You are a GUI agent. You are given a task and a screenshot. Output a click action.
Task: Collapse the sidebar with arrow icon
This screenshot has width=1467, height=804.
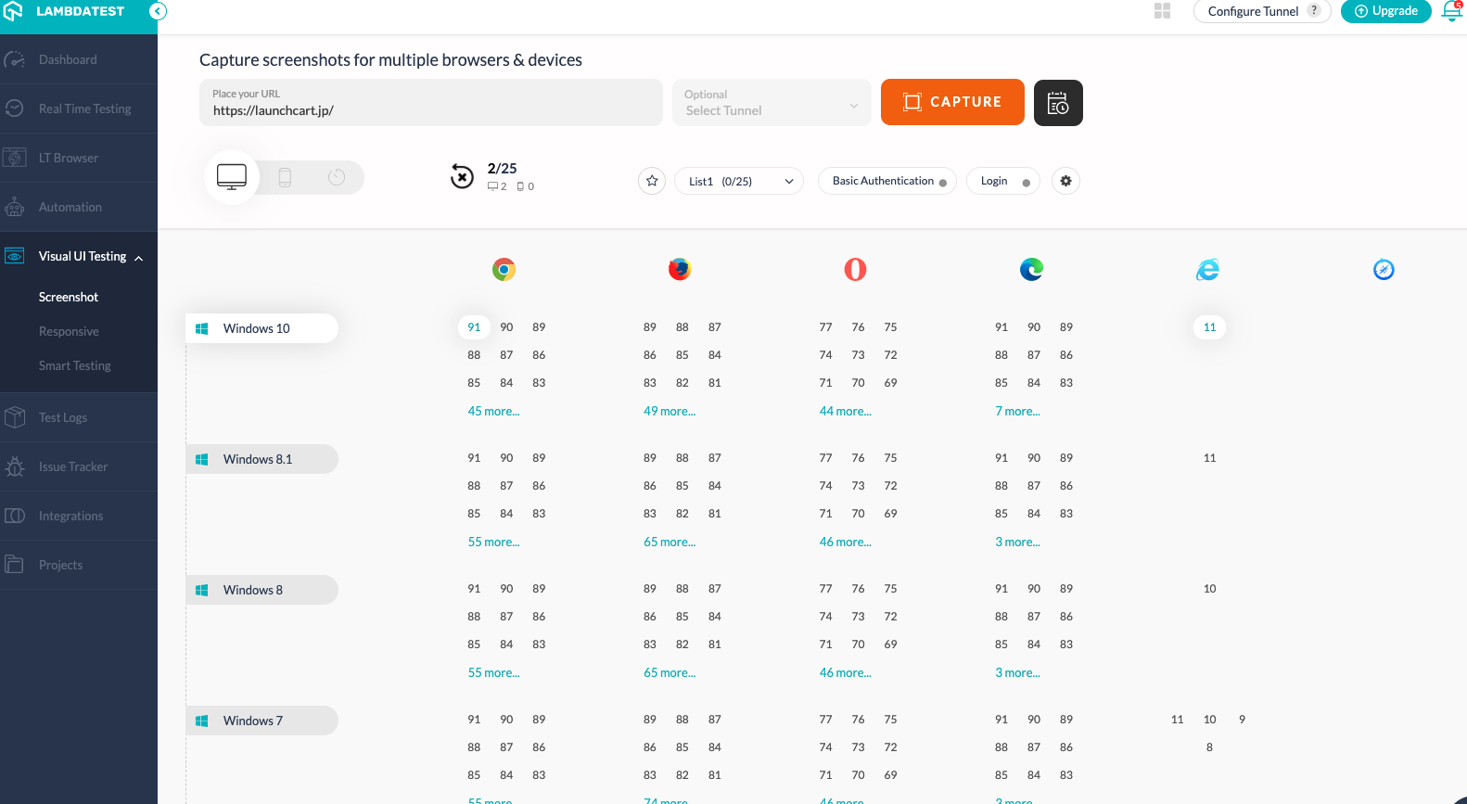coord(158,11)
